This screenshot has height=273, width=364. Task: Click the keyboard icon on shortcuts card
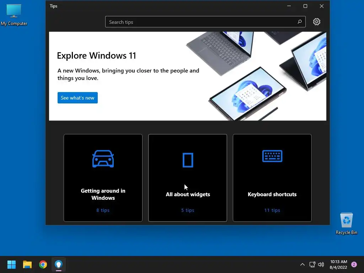[272, 156]
